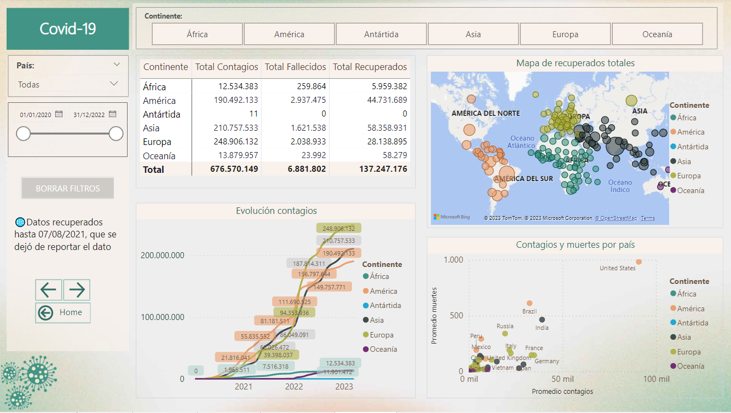Click the forward arrow navigation icon

(77, 290)
